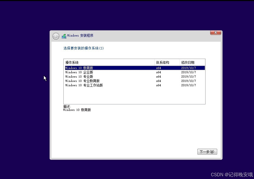Image resolution: width=254 pixels, height=179 pixels.
Task: Select the Windows 10 教育版 row
Action: [x=135, y=68]
